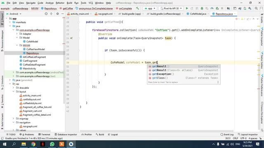Select getResult(Class<X> aClass) suggestion
Screen dimensions: 264x148
[x=184, y=70]
